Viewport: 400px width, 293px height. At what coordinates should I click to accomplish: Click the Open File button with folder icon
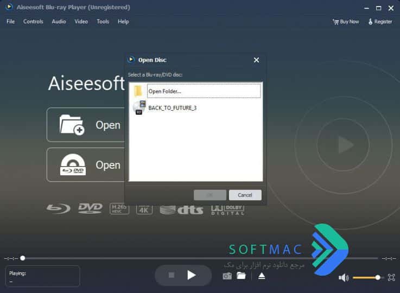pos(86,125)
